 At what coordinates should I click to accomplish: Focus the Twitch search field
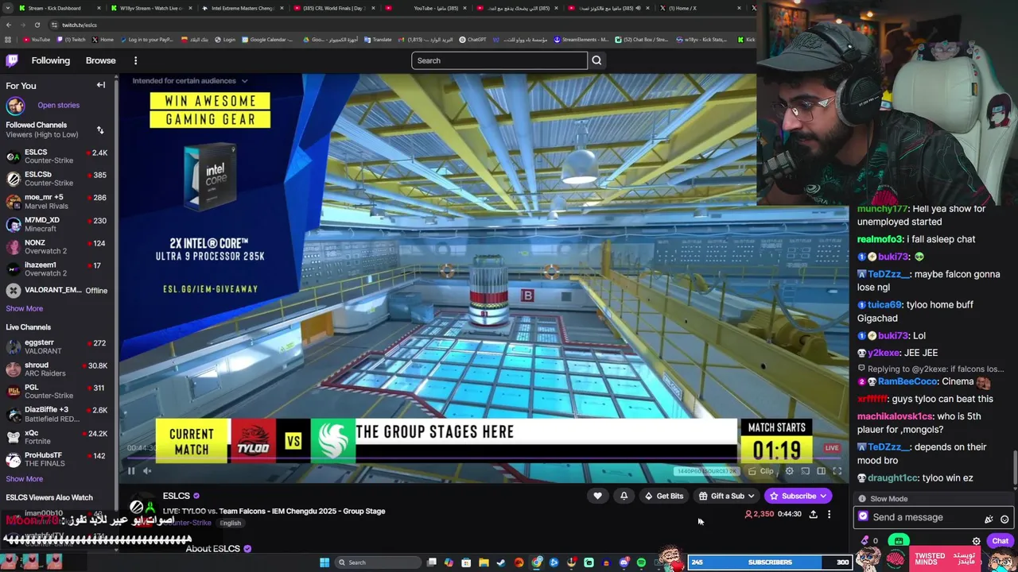[x=499, y=60]
